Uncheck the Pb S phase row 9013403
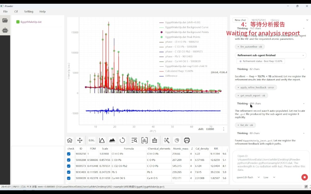 tap(69, 172)
